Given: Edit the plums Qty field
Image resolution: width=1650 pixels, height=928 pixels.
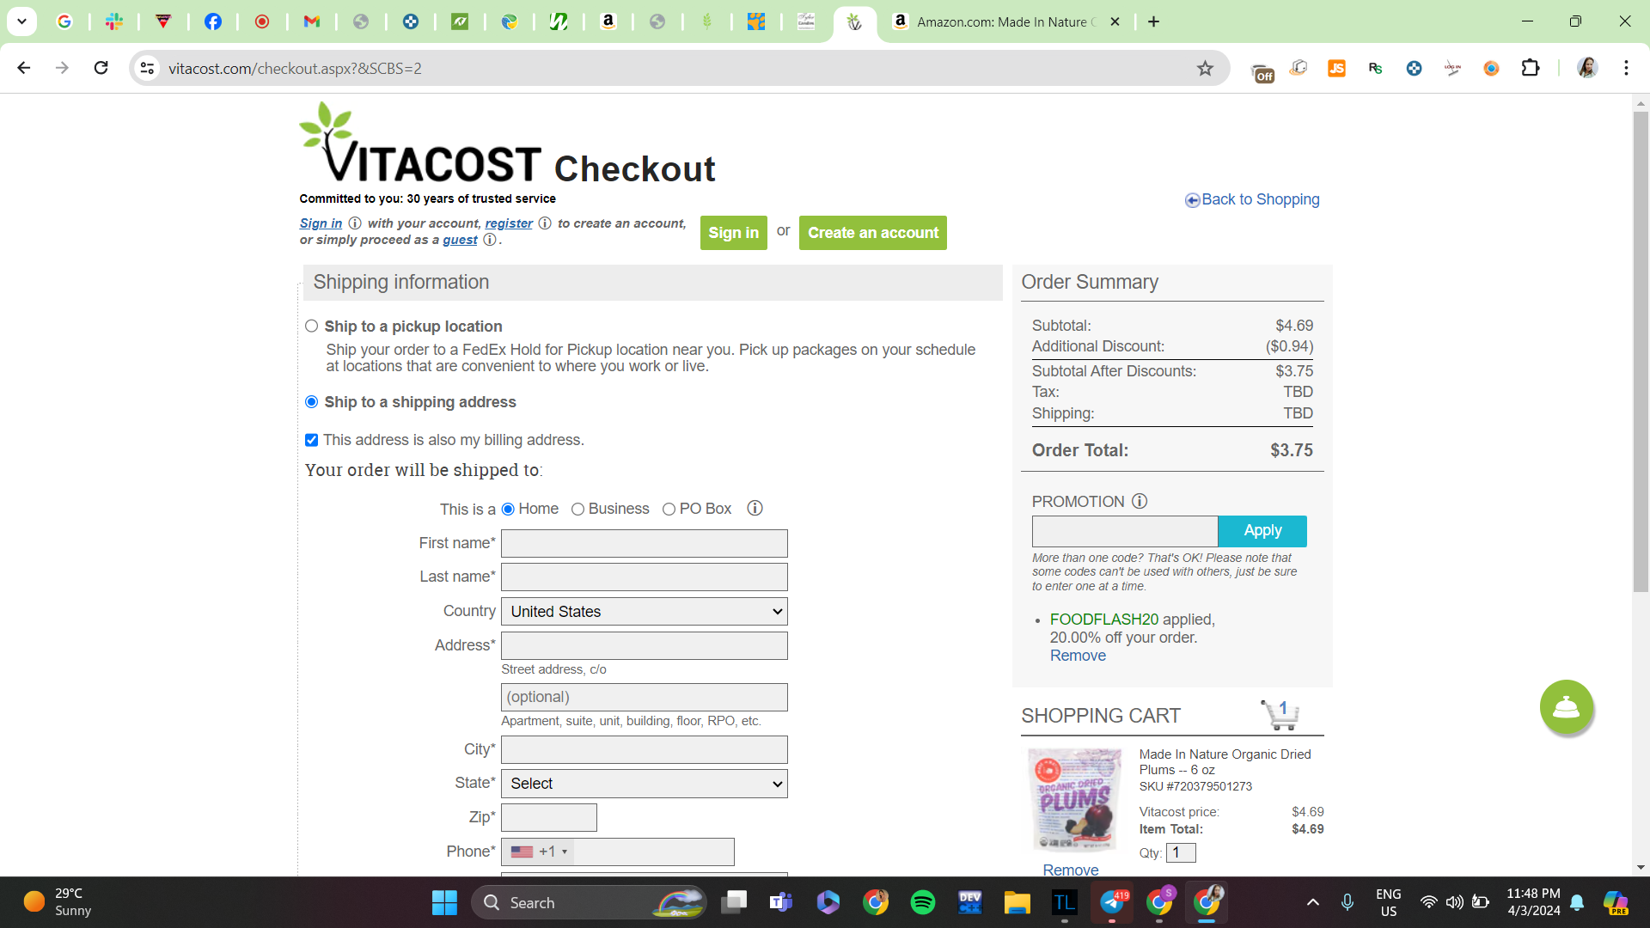Looking at the screenshot, I should (1181, 852).
